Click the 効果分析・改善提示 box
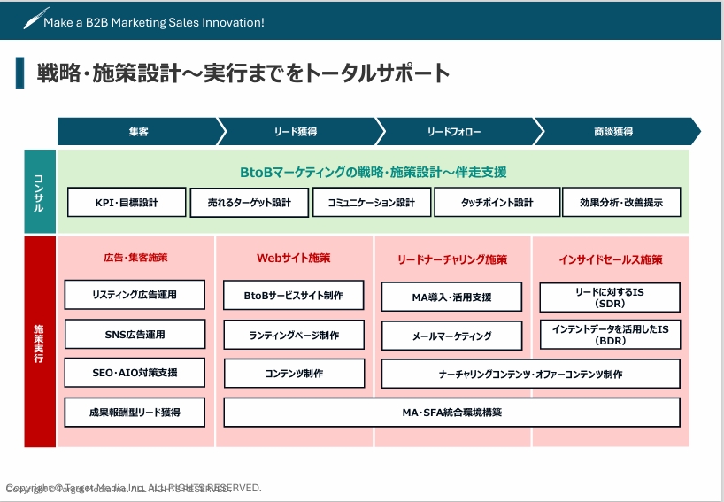This screenshot has width=724, height=502. pyautogui.click(x=624, y=203)
